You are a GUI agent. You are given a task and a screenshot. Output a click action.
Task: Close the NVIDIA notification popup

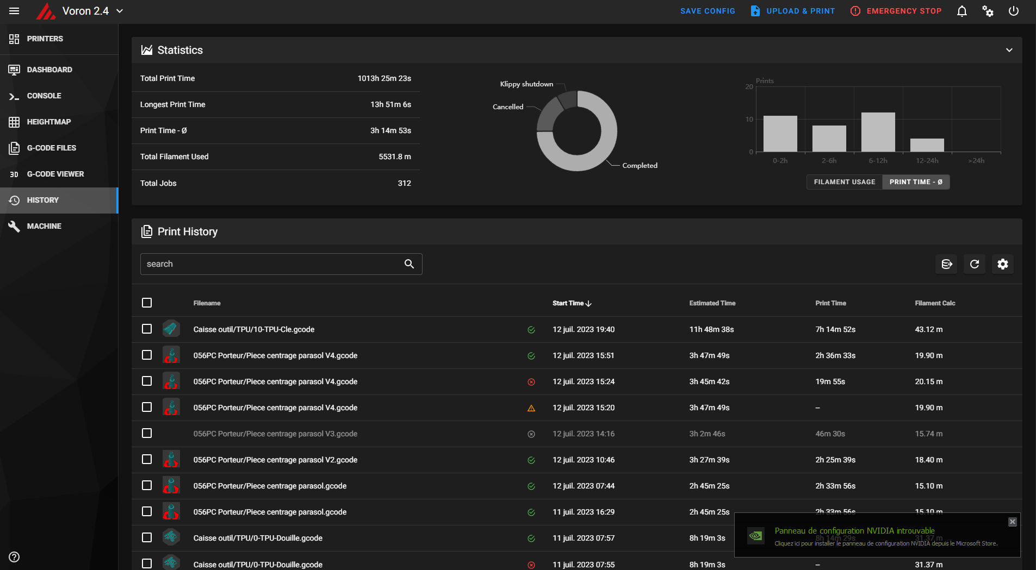(1012, 522)
